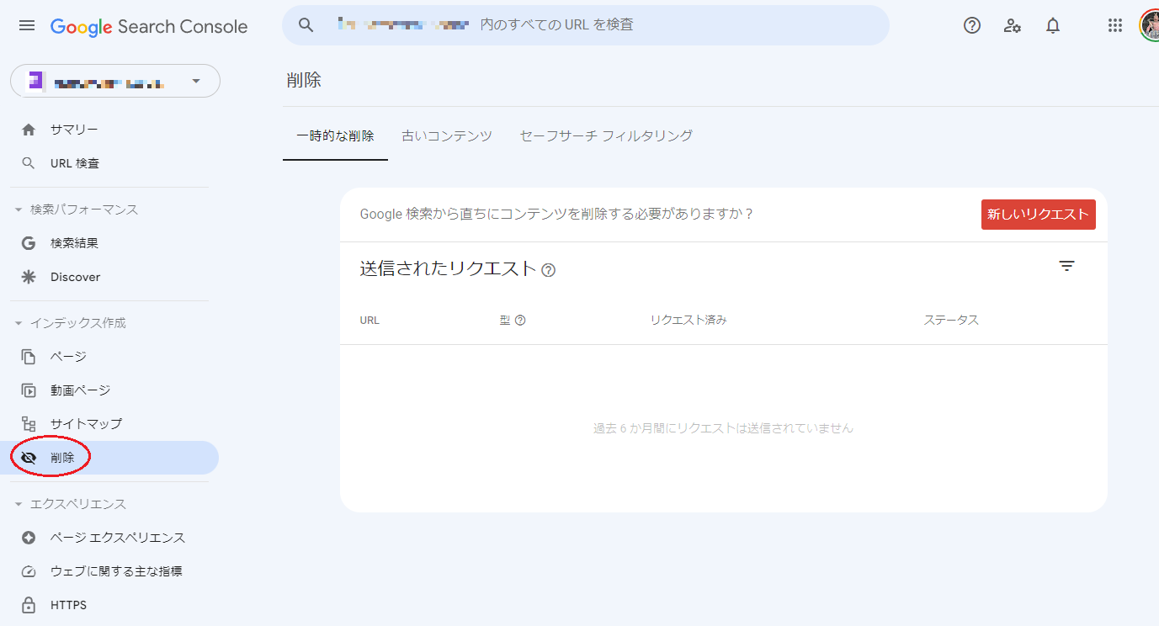Open the navigation hamburger menu
This screenshot has height=626, width=1159.
pos(26,25)
